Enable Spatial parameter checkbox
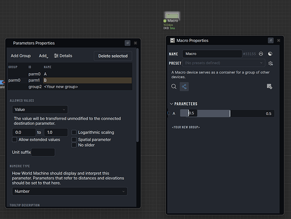Image resolution: width=291 pixels, height=219 pixels. pyautogui.click(x=74, y=140)
